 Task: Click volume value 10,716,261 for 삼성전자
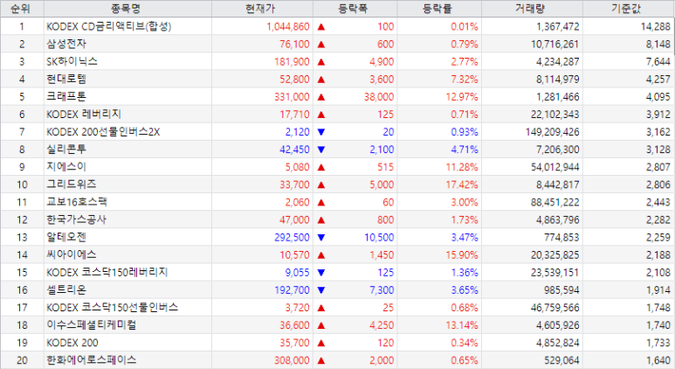tap(554, 45)
